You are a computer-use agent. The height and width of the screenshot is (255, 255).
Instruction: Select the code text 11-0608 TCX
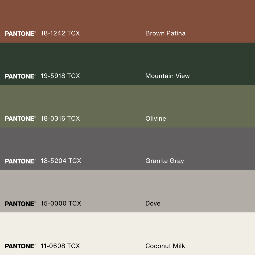(x=60, y=246)
